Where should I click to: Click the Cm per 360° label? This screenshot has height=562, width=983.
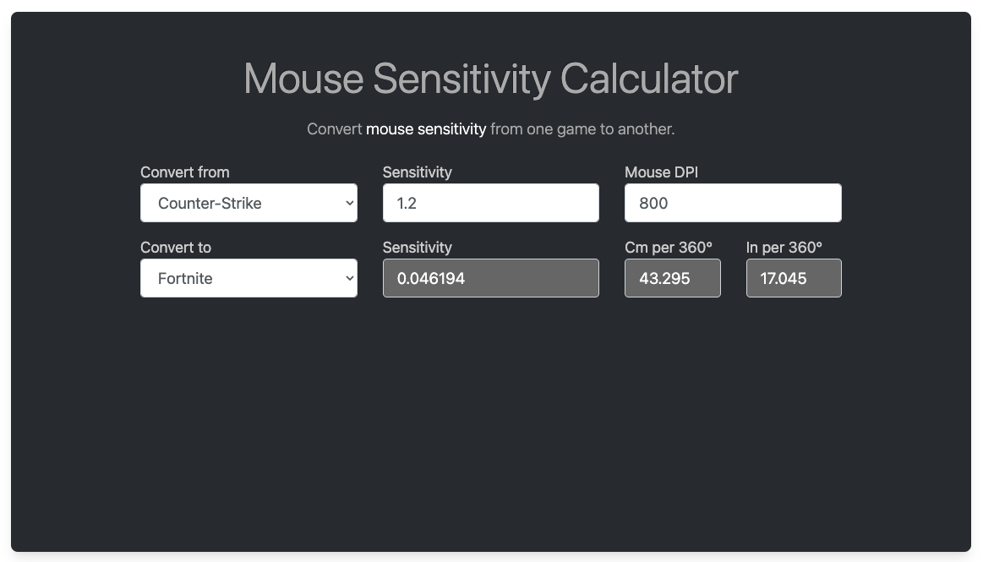668,248
